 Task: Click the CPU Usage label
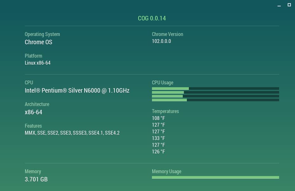click(162, 83)
